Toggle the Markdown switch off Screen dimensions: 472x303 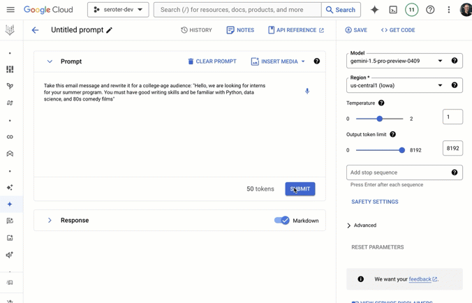(281, 221)
